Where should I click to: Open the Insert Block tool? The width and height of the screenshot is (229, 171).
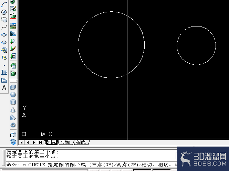click(x=4, y=50)
